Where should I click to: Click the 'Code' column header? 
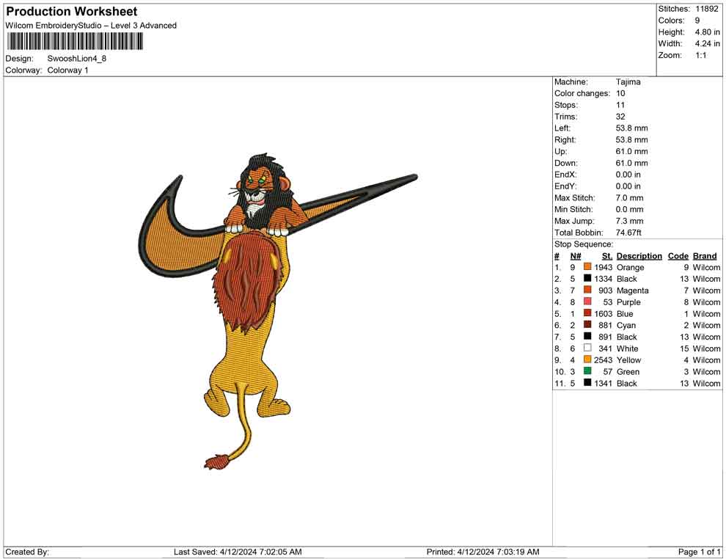coord(678,256)
